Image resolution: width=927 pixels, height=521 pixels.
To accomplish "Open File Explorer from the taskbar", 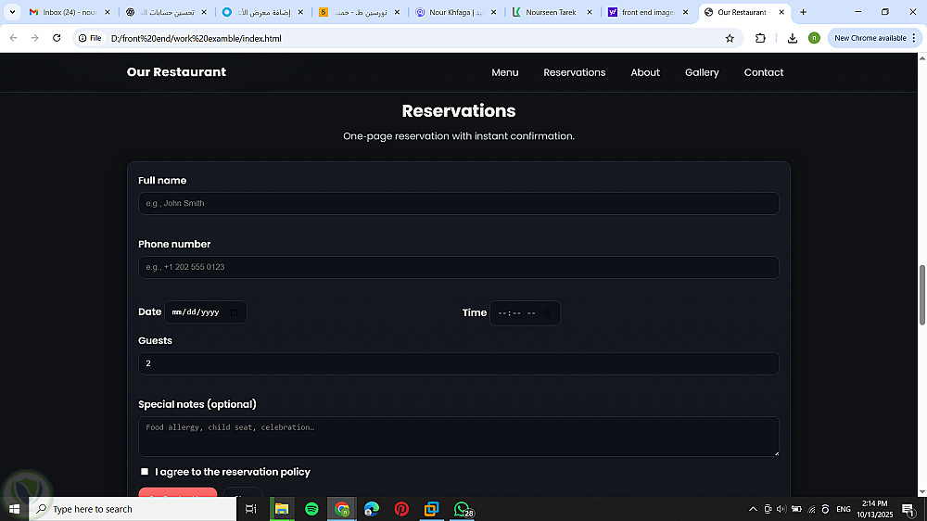I will [282, 509].
